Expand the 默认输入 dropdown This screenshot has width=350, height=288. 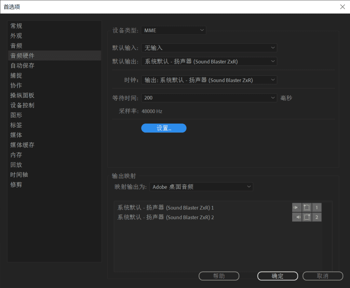click(209, 48)
